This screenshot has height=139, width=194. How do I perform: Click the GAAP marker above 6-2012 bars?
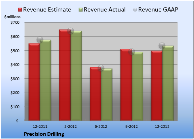coord(101,68)
